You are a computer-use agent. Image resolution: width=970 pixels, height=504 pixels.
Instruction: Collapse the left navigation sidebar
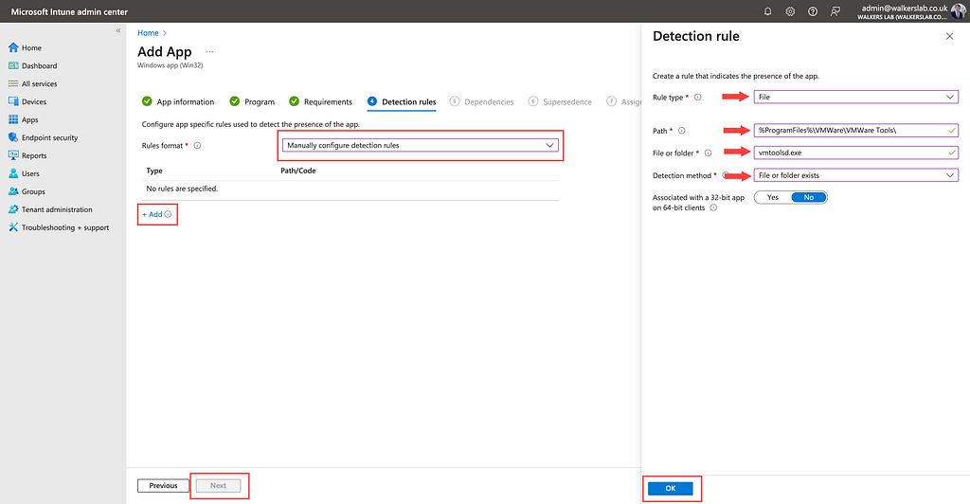pyautogui.click(x=118, y=31)
